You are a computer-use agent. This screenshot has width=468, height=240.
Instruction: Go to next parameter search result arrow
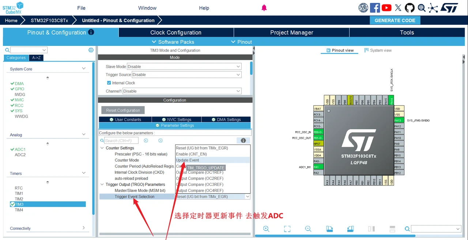160,141
